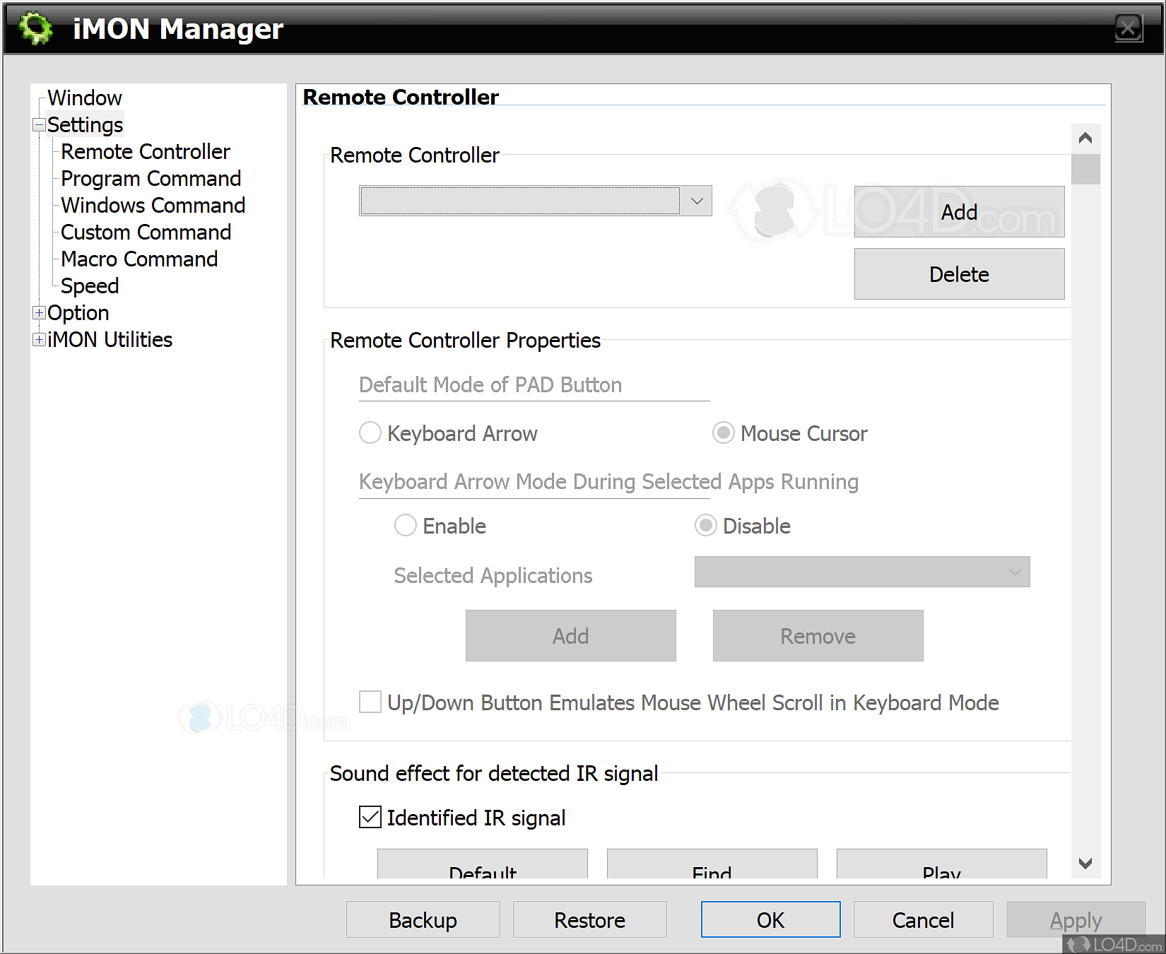Collapse the Settings tree node

[40, 125]
